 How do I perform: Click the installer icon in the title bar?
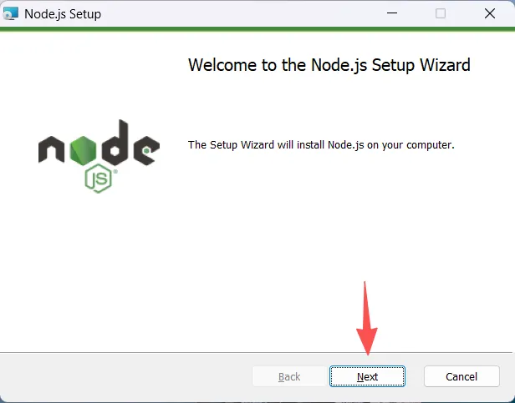(10, 13)
